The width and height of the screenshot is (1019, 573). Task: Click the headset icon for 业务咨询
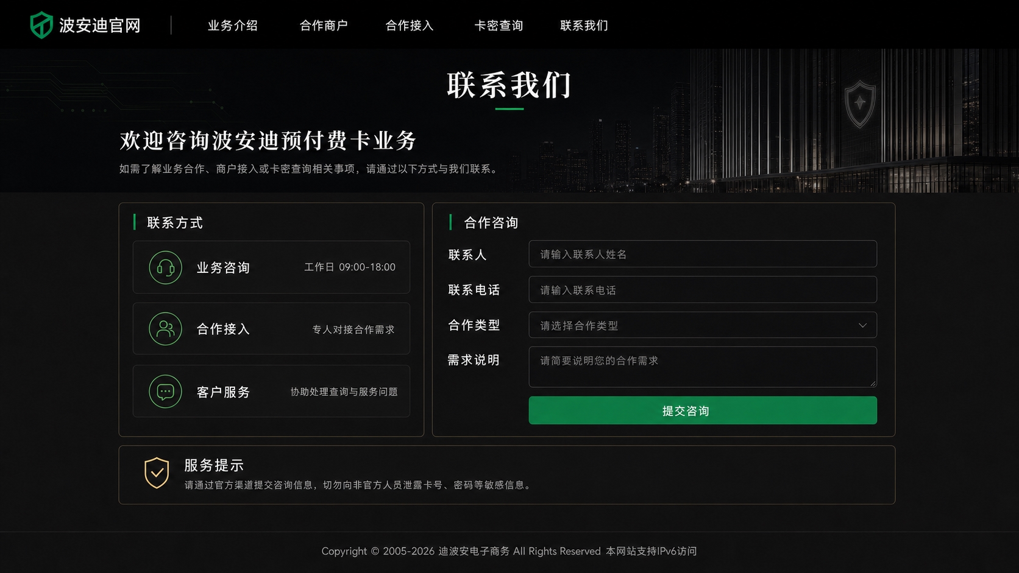coord(165,267)
